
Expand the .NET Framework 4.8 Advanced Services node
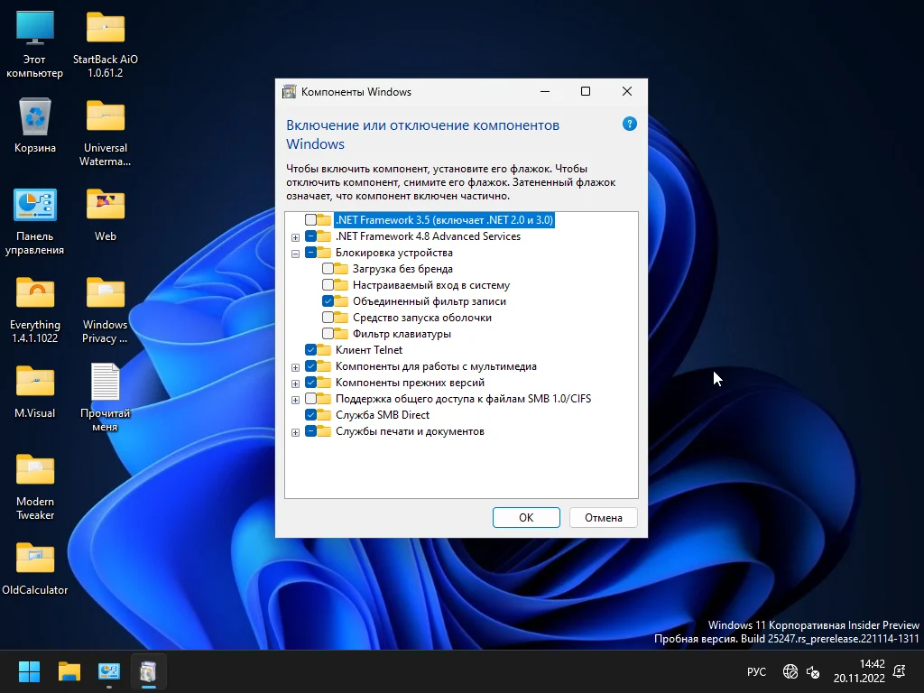coord(295,236)
